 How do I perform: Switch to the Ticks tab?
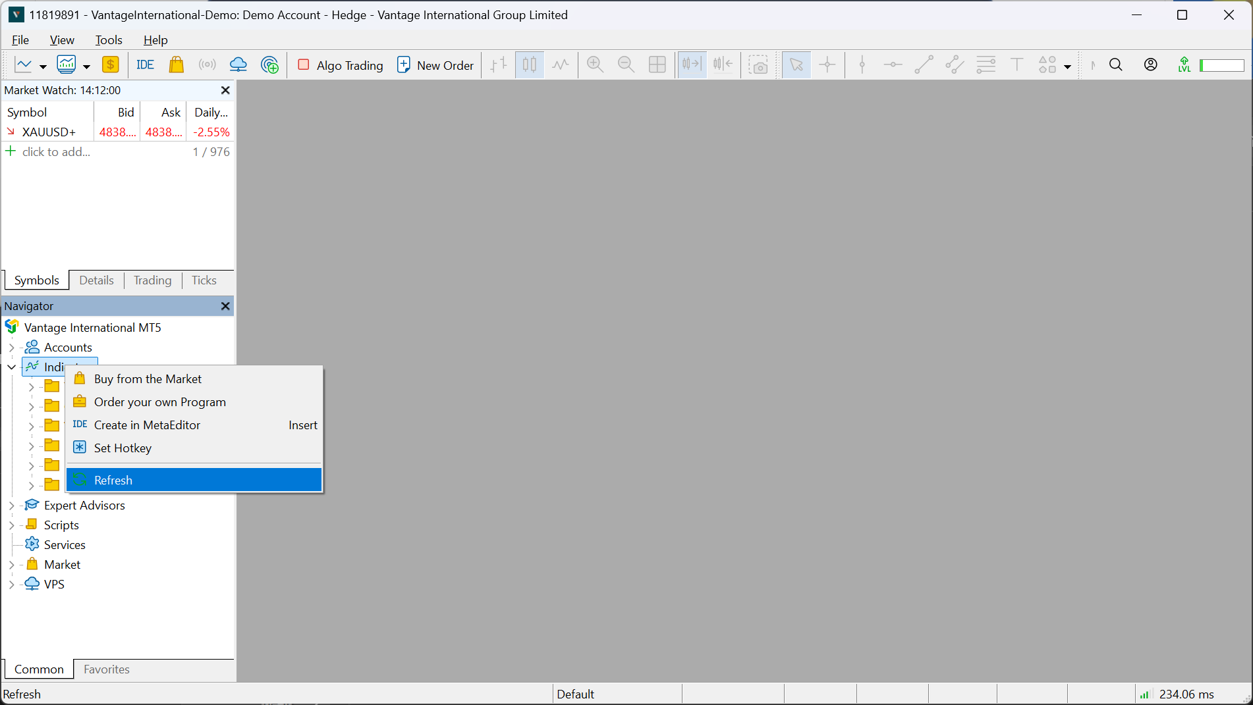tap(204, 280)
